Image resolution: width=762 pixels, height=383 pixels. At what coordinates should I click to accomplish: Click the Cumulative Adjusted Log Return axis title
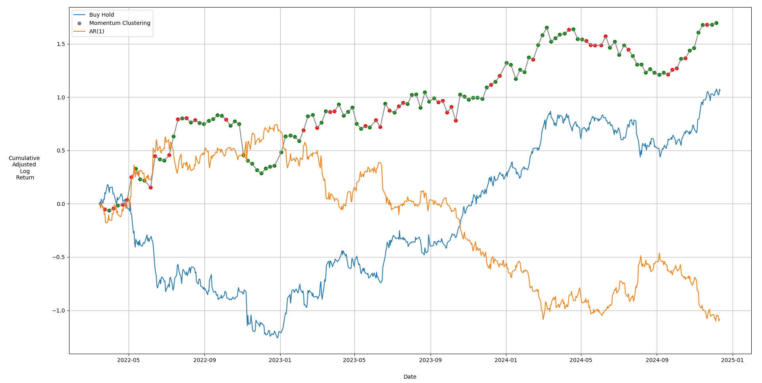click(x=24, y=168)
